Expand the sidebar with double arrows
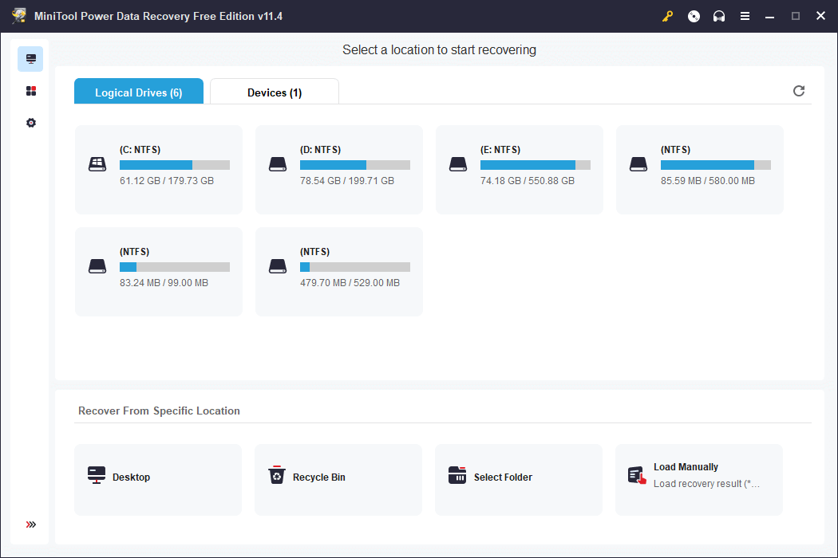The image size is (838, 558). tap(31, 525)
